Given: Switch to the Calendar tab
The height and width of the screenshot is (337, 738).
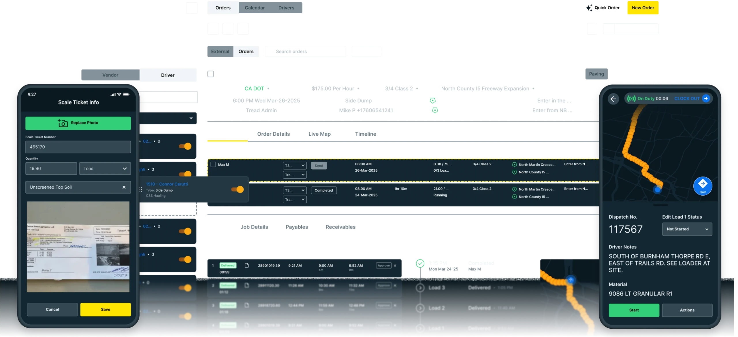Looking at the screenshot, I should [x=255, y=8].
